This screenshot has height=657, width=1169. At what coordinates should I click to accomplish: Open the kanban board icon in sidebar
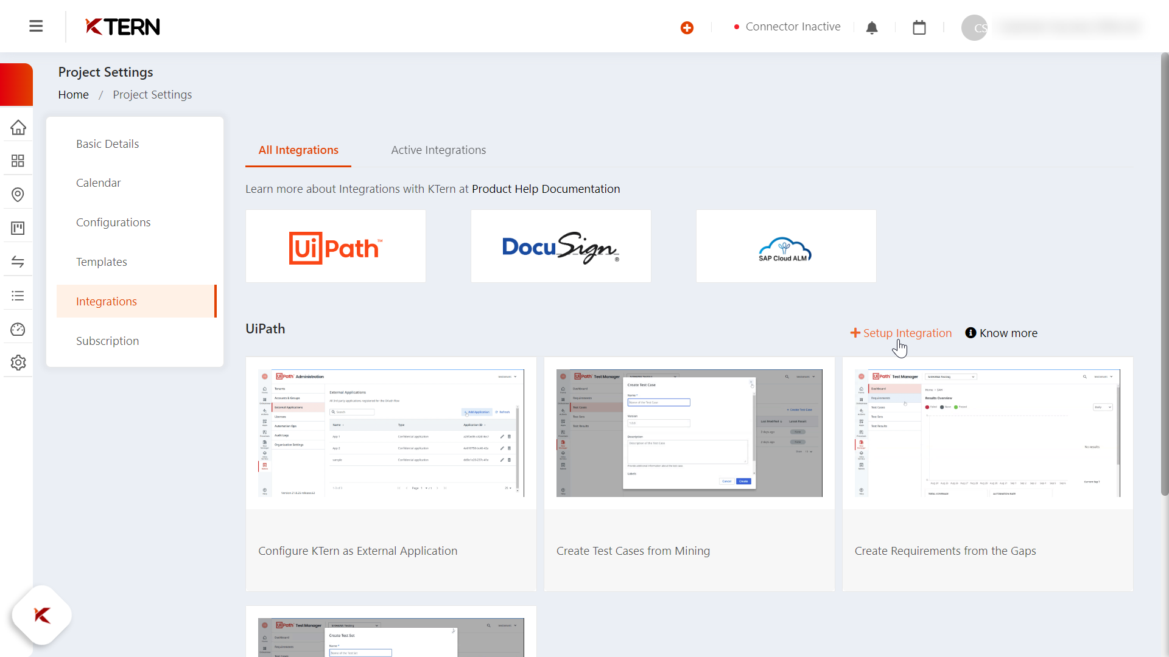point(18,228)
